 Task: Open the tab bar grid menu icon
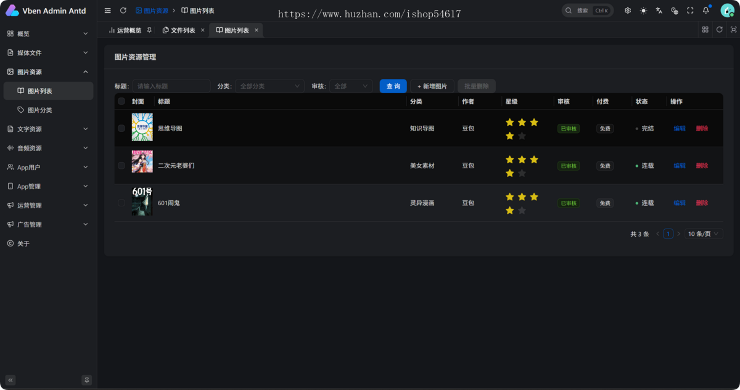[x=705, y=30]
